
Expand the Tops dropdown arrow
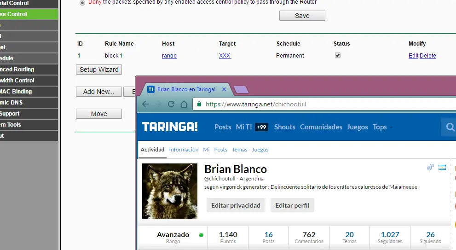pos(391,128)
